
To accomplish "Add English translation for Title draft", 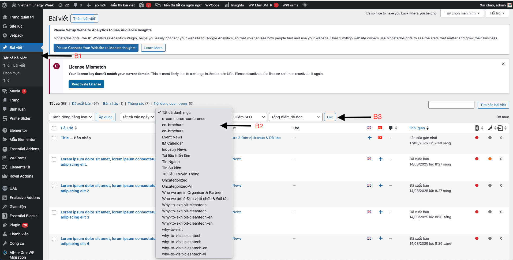I will coord(370,138).
